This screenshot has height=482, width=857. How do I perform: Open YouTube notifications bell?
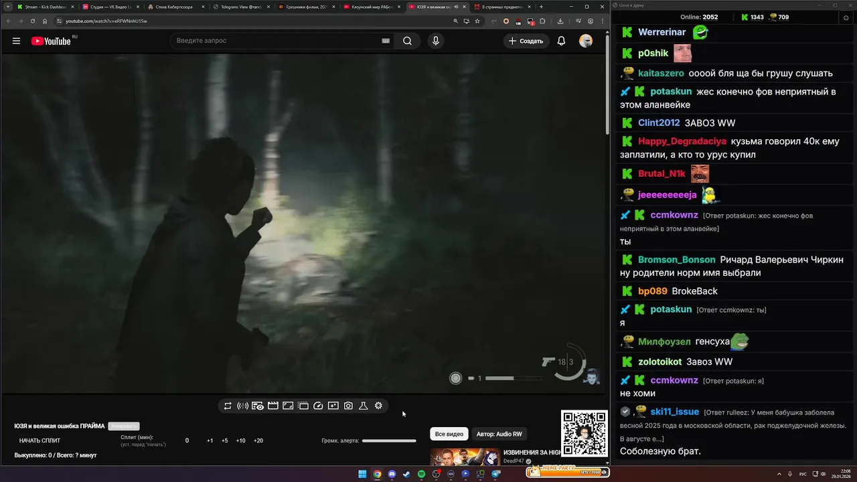click(x=562, y=41)
